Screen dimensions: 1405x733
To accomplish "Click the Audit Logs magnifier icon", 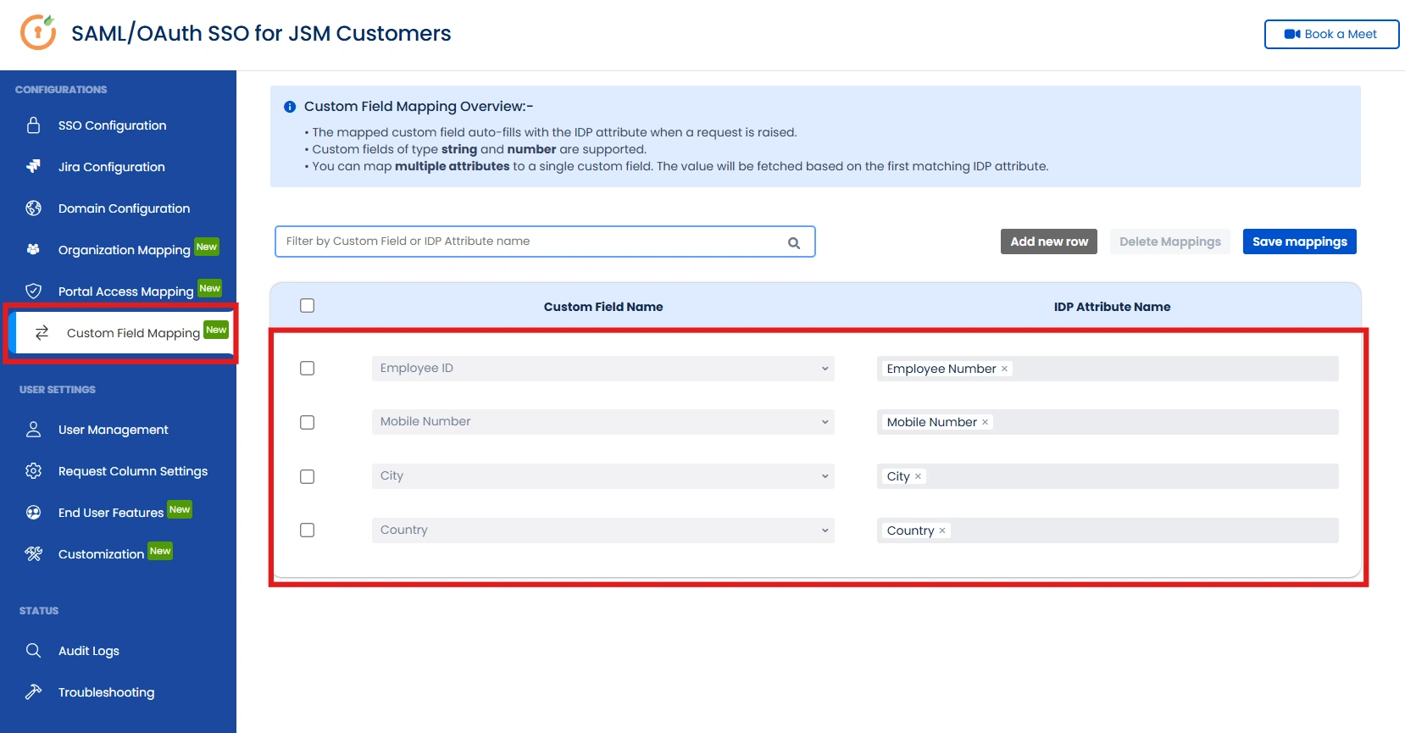I will click(34, 650).
